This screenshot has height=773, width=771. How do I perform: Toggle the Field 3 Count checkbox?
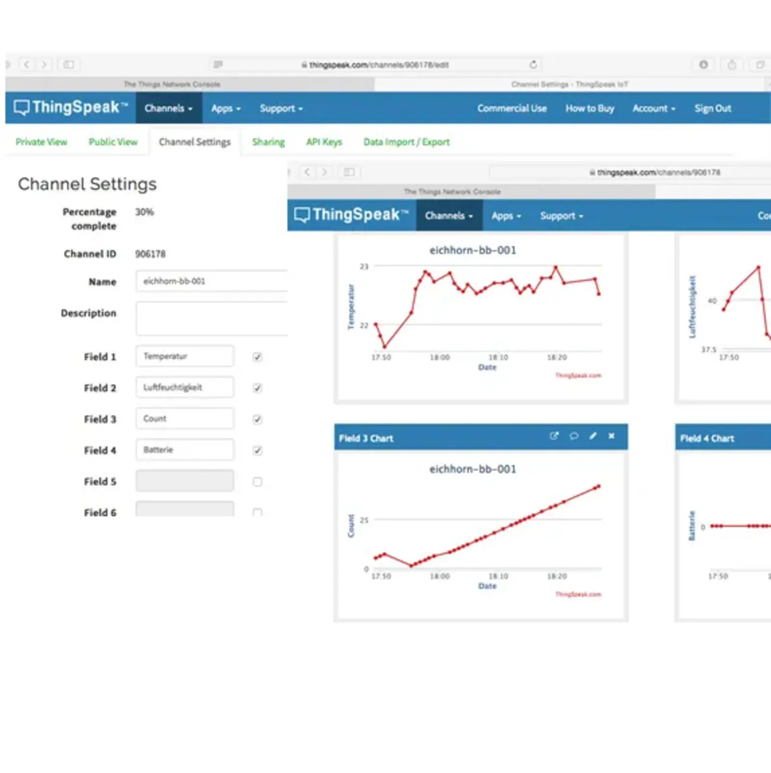[257, 420]
